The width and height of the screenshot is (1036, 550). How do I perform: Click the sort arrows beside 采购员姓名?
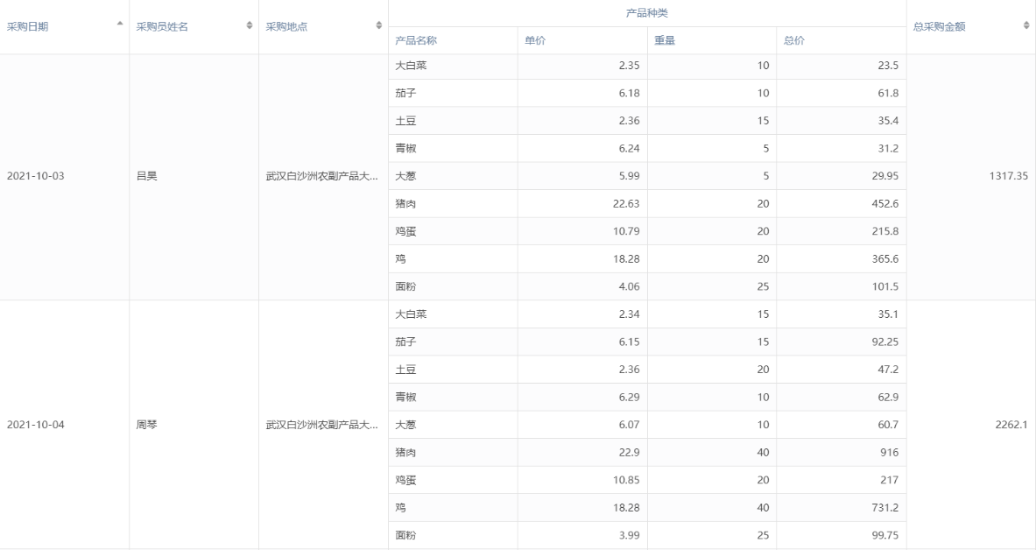point(249,26)
